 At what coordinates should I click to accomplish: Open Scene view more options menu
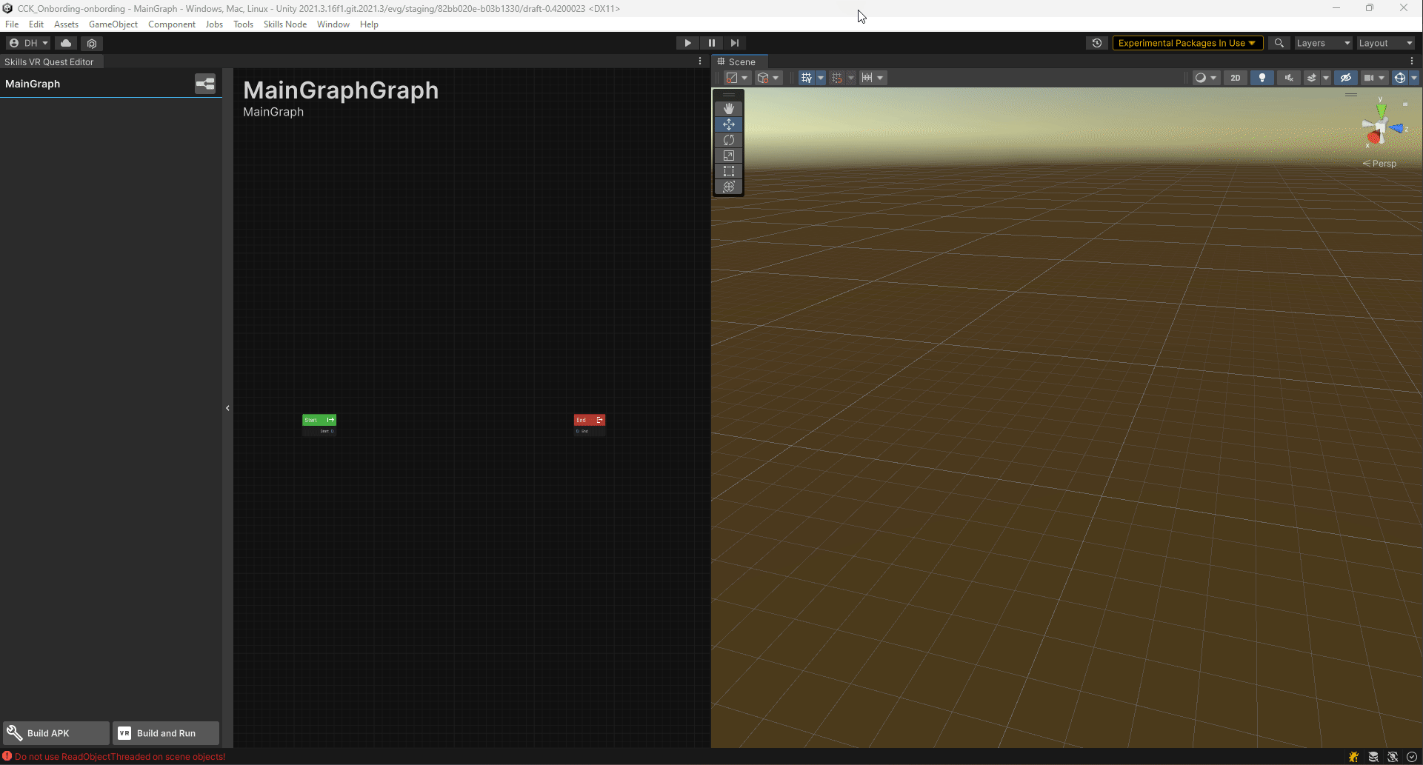tap(1412, 61)
